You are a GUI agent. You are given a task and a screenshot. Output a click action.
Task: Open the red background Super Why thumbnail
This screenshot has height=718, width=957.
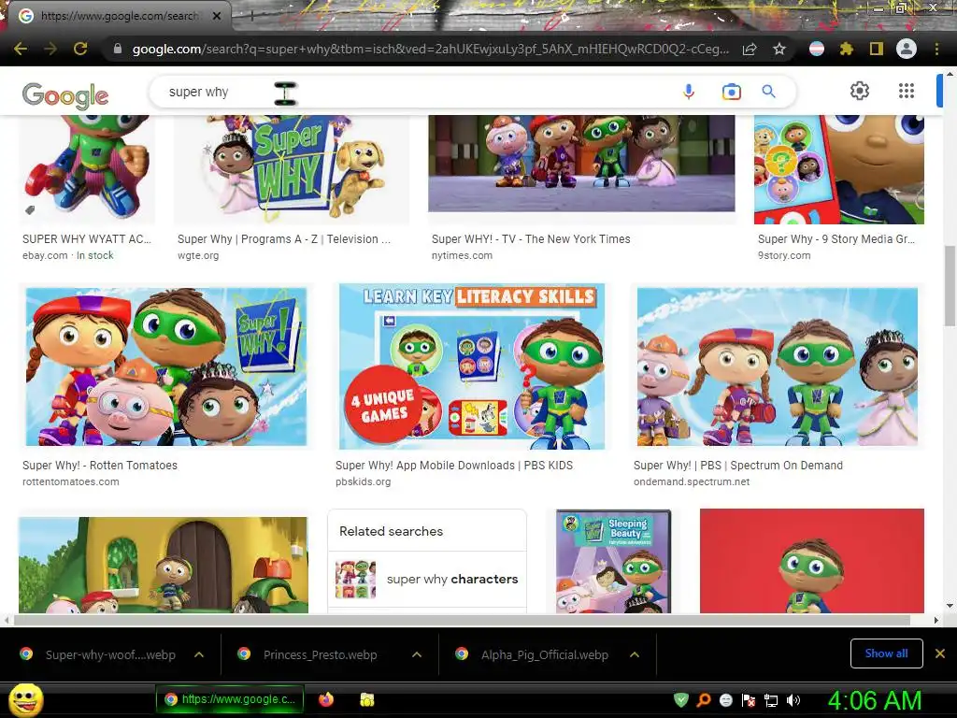[x=812, y=561]
